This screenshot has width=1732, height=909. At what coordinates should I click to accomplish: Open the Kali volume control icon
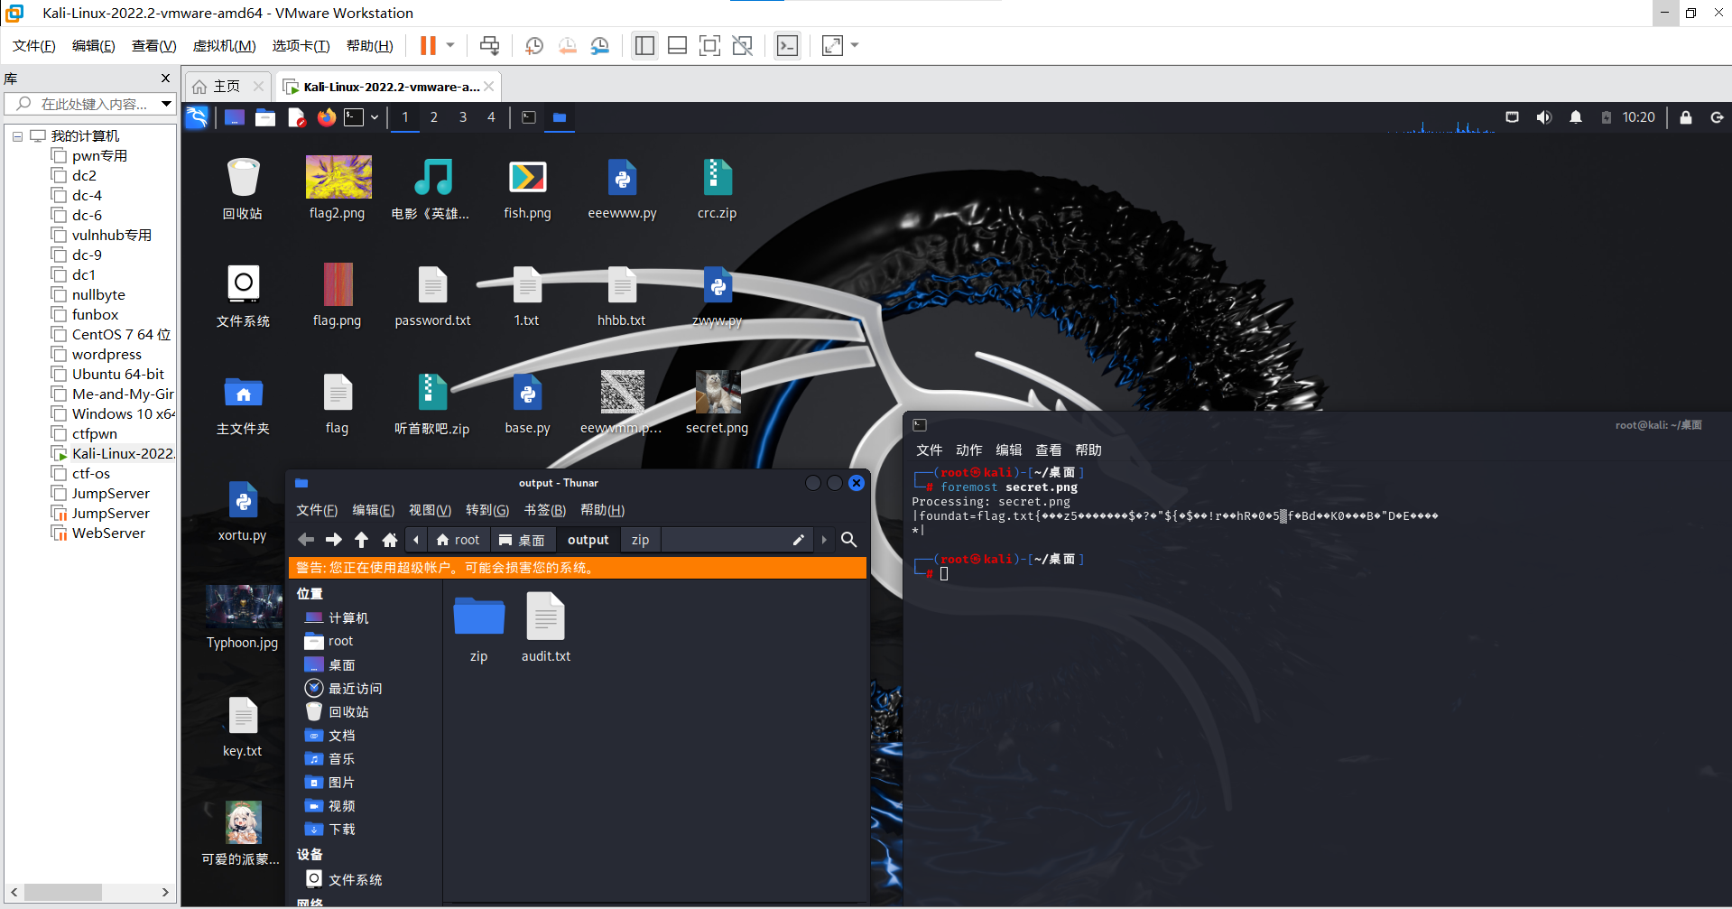coord(1544,117)
